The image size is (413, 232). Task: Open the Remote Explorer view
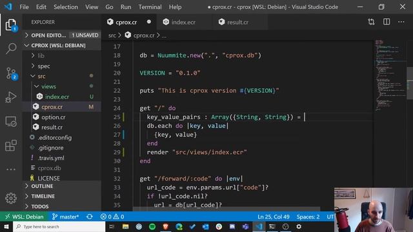(x=11, y=121)
